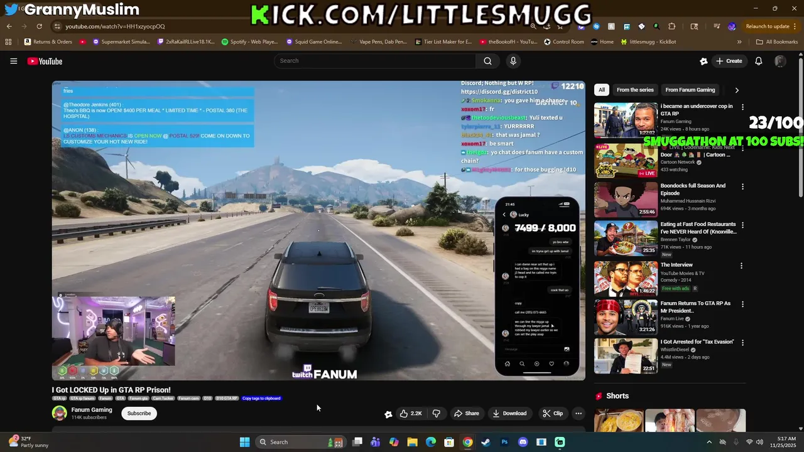
Task: Click the video player to pause
Action: 318,230
